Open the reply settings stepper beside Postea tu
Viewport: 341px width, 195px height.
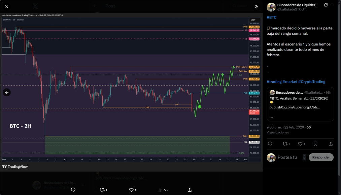click(304, 157)
